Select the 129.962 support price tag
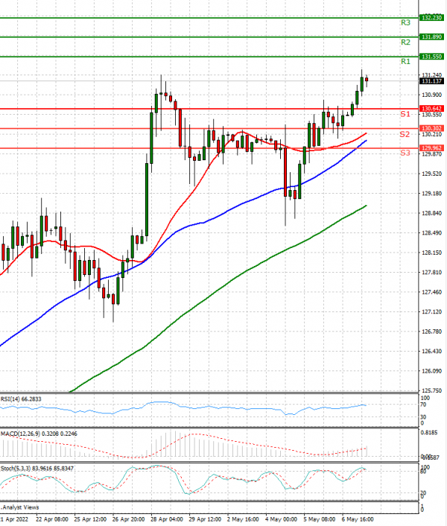447x526 pixels. (x=431, y=148)
